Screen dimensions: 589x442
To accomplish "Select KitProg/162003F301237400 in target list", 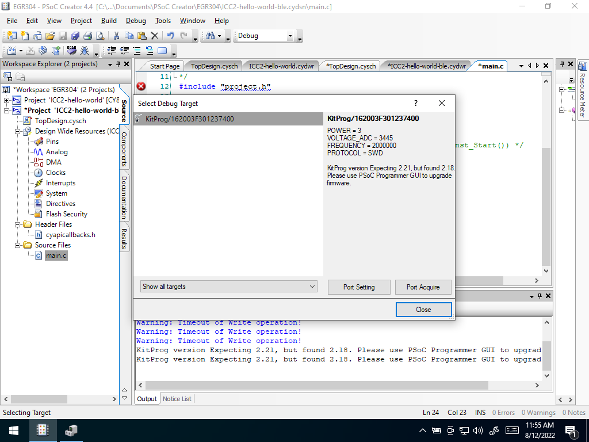I will 228,119.
